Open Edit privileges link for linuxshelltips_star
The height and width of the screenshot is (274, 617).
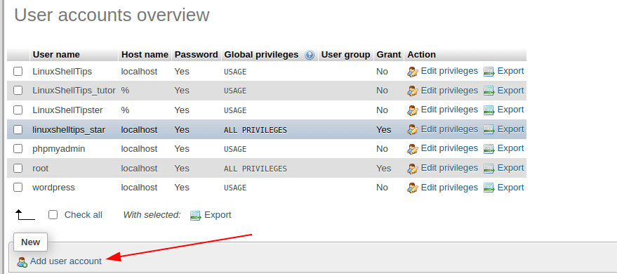coord(449,129)
